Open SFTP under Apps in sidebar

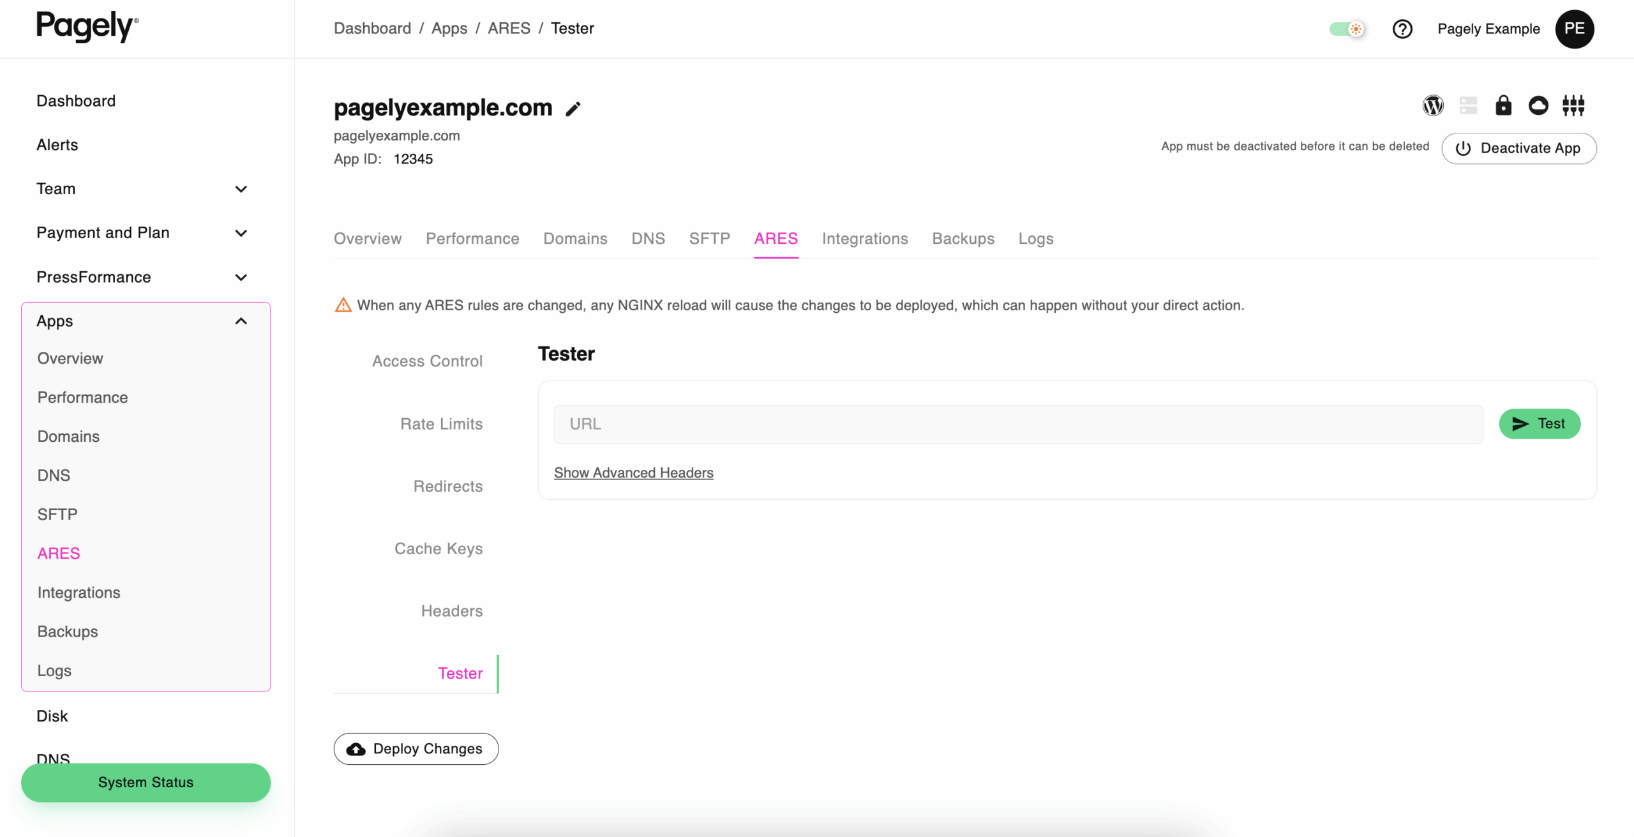click(x=57, y=515)
